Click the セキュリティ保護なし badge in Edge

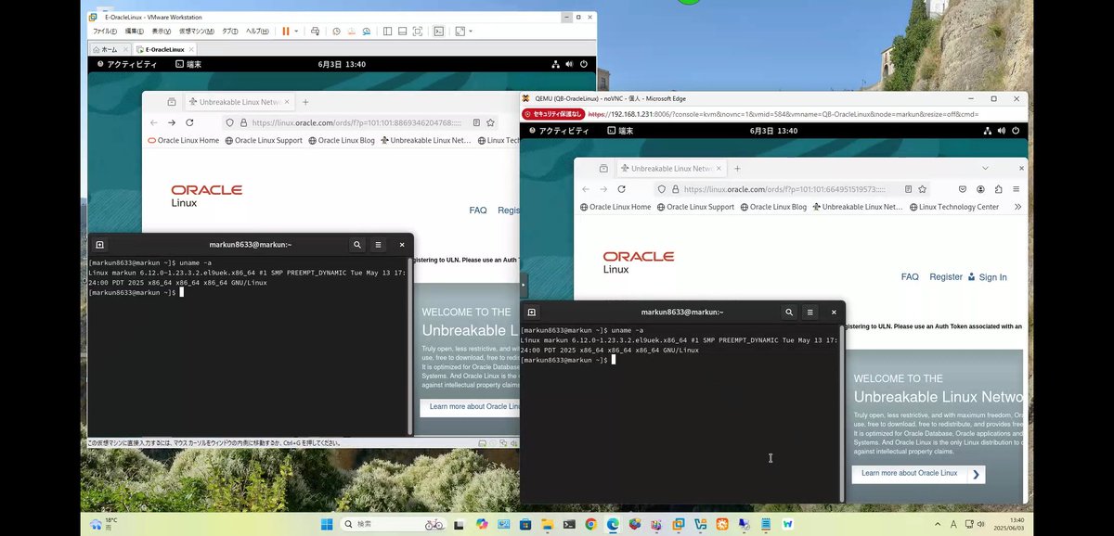pos(553,114)
